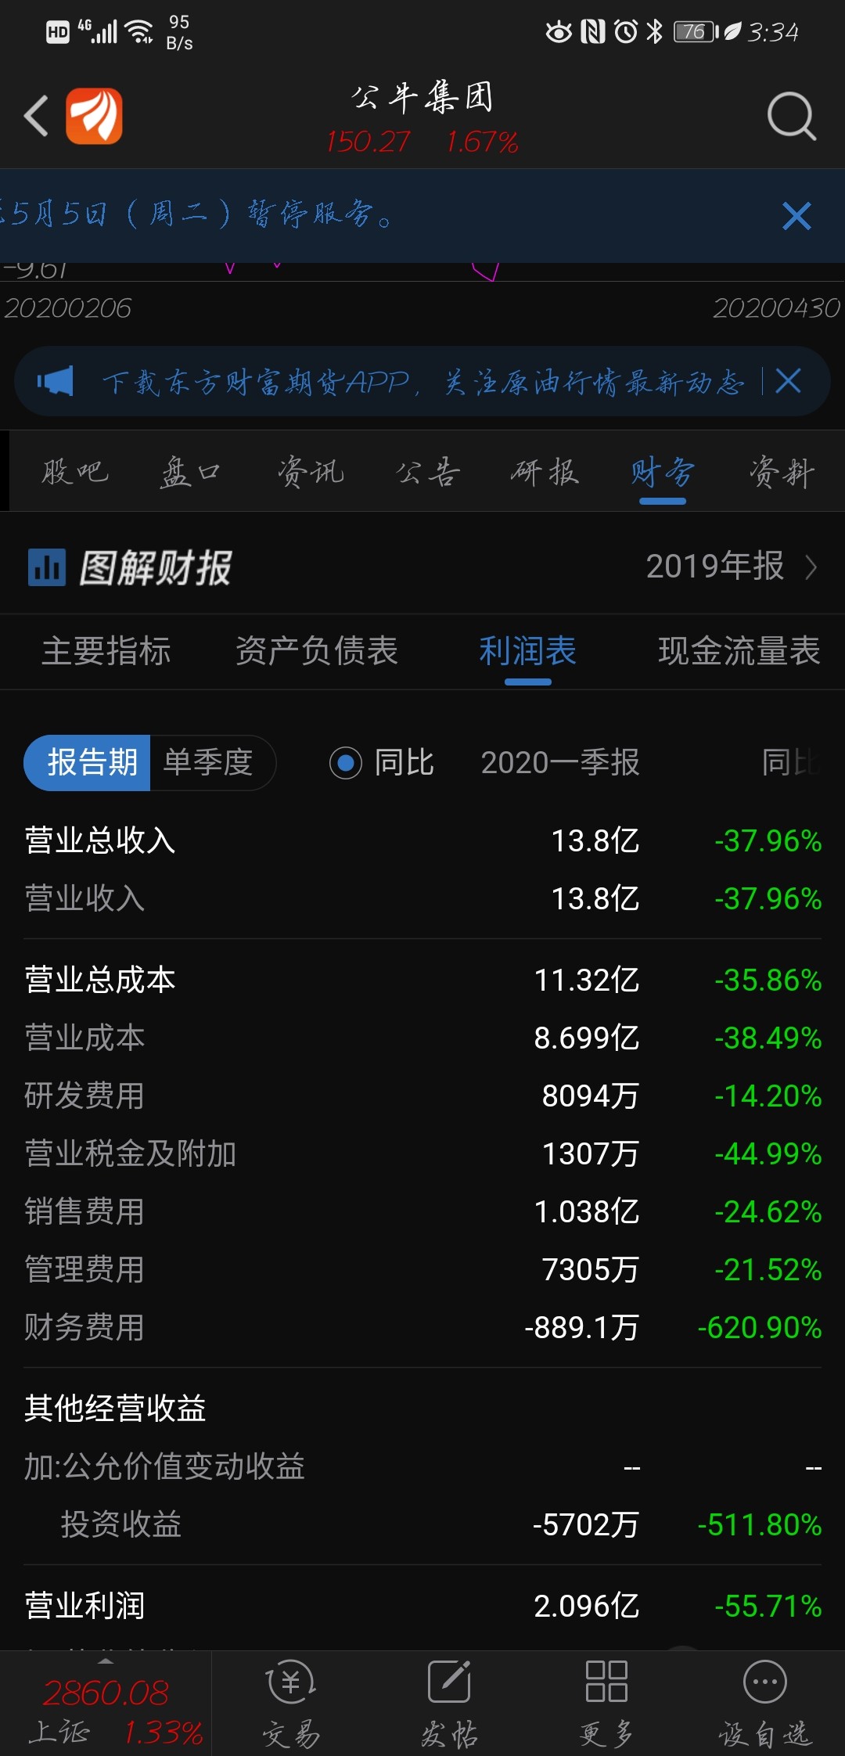Viewport: 845px width, 1756px height.
Task: Tap the 投资收益 value -5702万
Action: coord(586,1524)
